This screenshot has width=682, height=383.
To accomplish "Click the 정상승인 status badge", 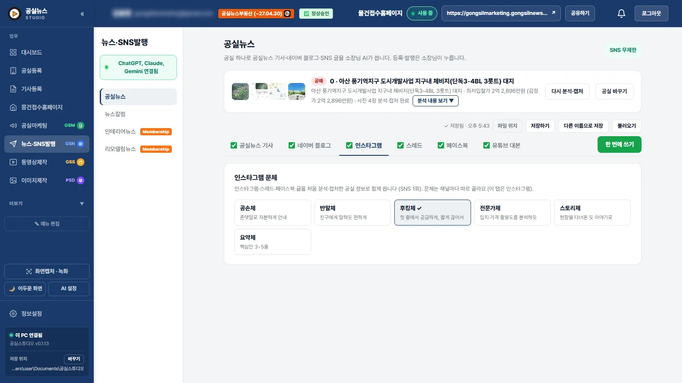I will click(x=316, y=14).
